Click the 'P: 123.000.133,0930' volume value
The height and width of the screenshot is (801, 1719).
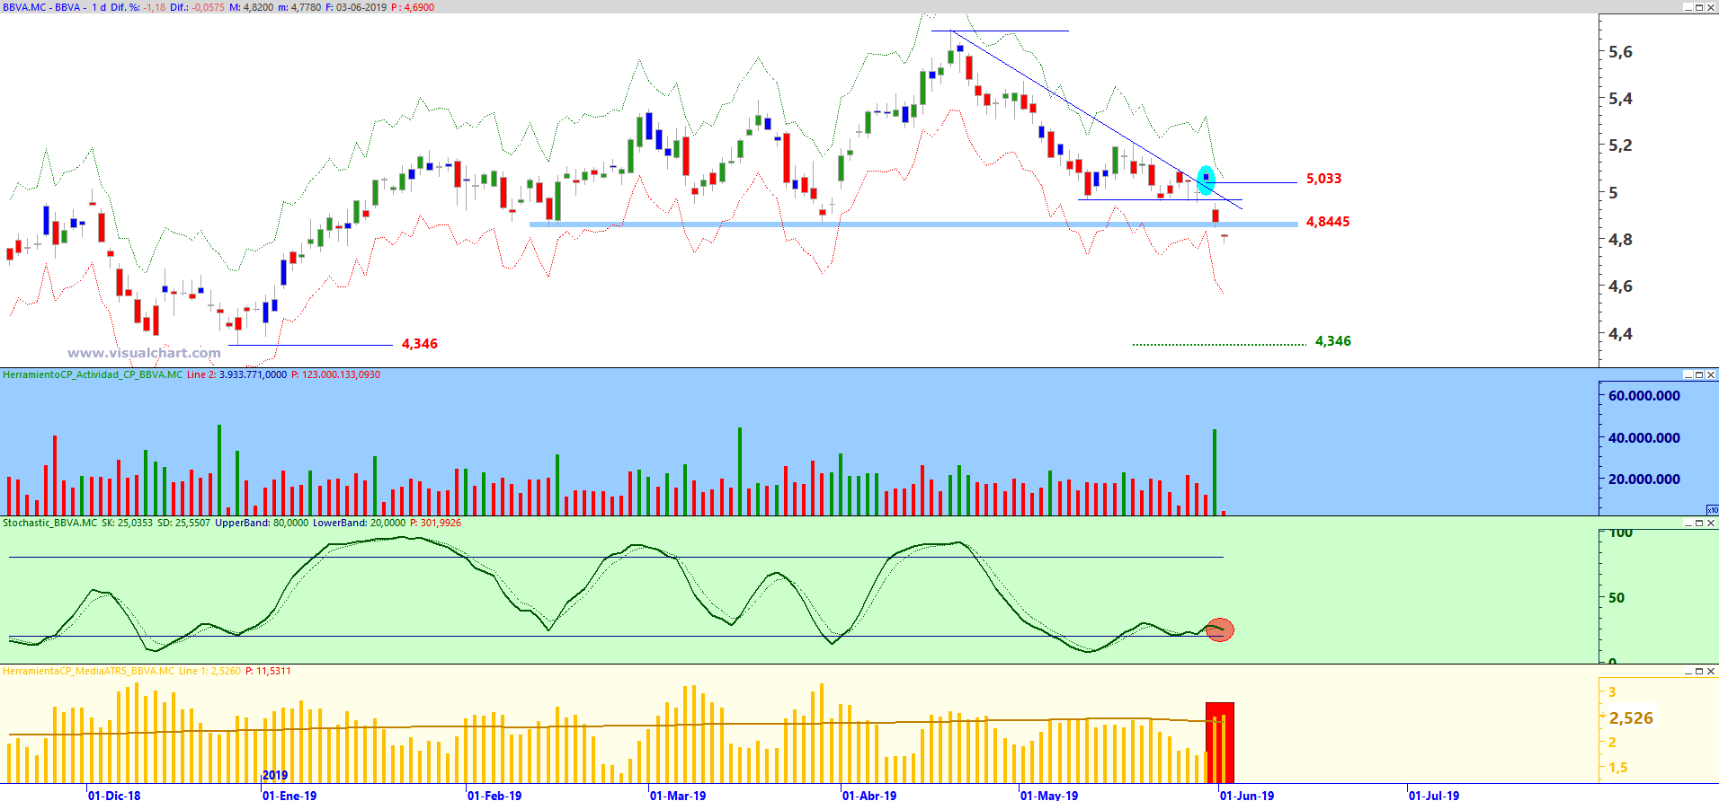coord(336,374)
